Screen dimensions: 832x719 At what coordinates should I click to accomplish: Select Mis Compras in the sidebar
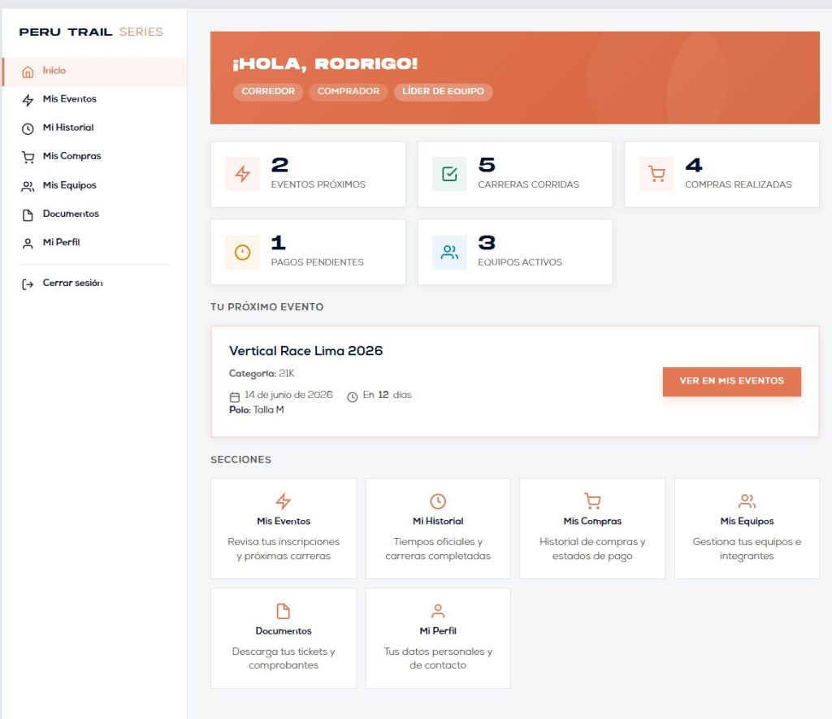(94, 157)
